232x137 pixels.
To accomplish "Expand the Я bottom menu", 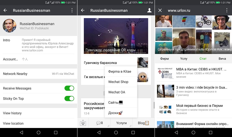I will (99, 123).
